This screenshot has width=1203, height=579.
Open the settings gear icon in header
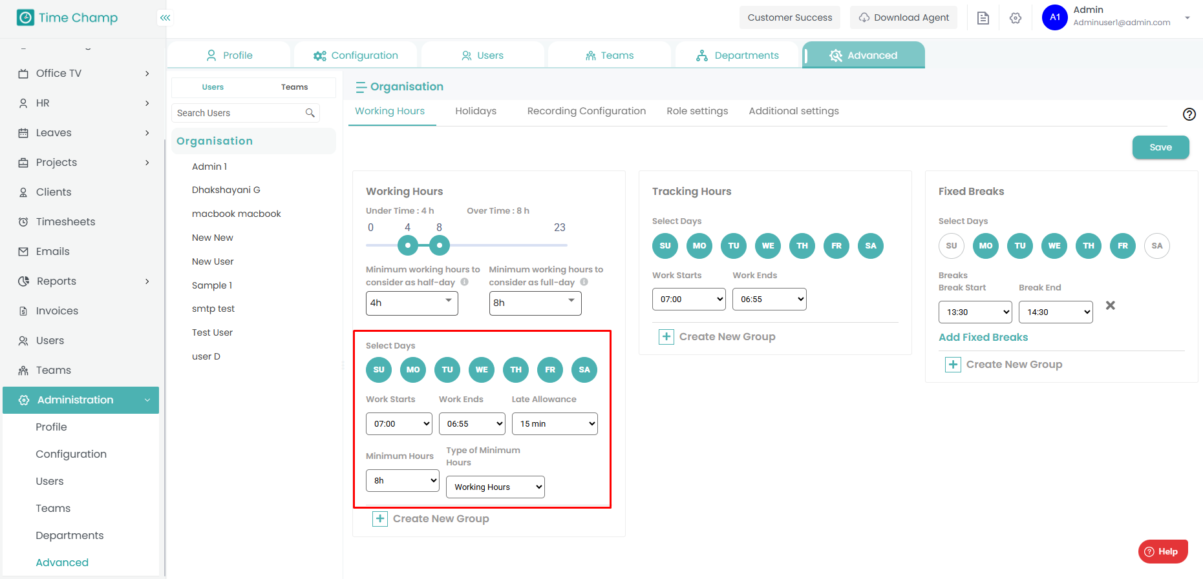point(1016,18)
